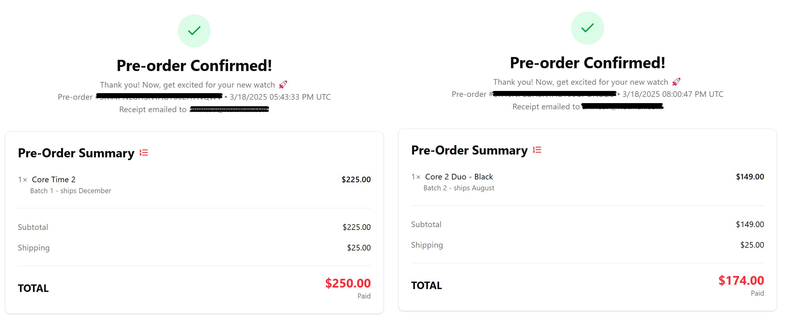The width and height of the screenshot is (786, 319).
Task: Click the bold TOTAL label on the right summary
Action: 426,285
